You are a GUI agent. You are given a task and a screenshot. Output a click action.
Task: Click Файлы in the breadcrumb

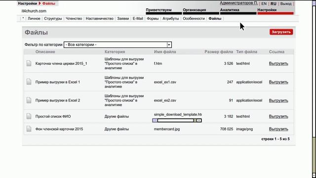coord(48,3)
